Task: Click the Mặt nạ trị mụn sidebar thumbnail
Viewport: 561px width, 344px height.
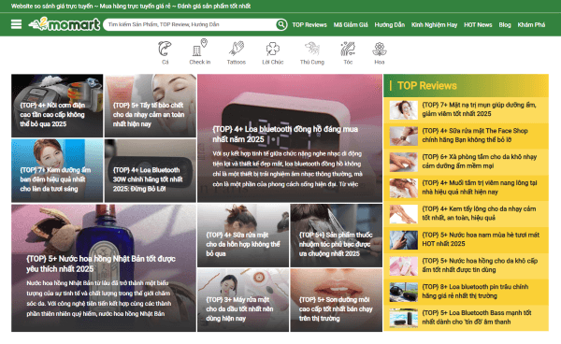Action: point(404,109)
